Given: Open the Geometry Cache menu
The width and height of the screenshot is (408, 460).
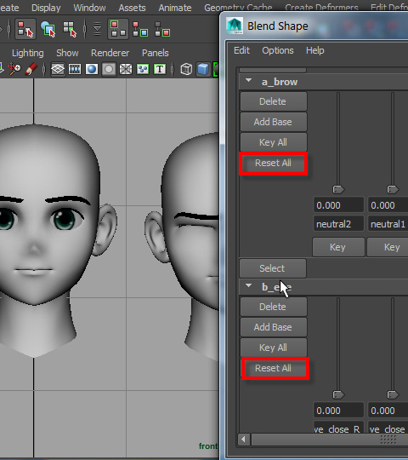Looking at the screenshot, I should [x=238, y=8].
